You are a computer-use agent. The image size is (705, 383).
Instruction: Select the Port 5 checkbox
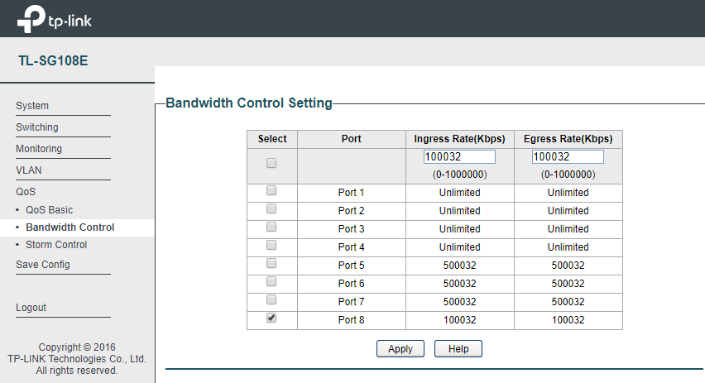tap(271, 264)
